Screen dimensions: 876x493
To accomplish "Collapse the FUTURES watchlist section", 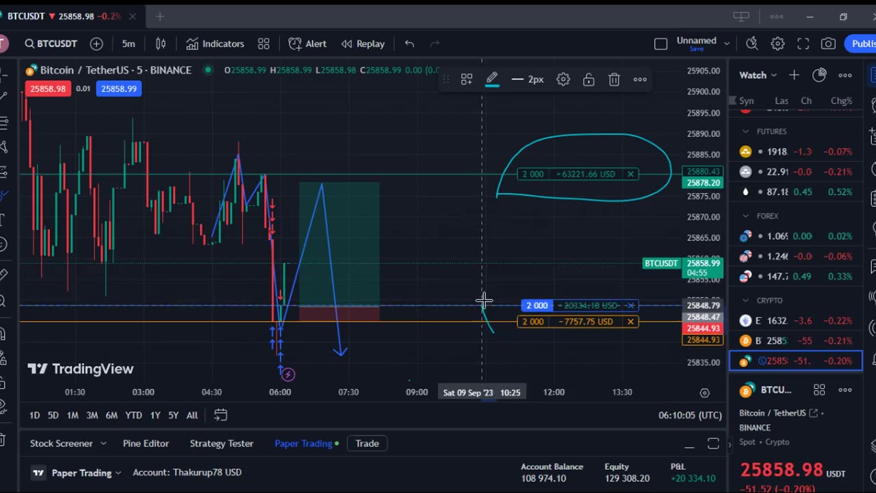I will 746,131.
